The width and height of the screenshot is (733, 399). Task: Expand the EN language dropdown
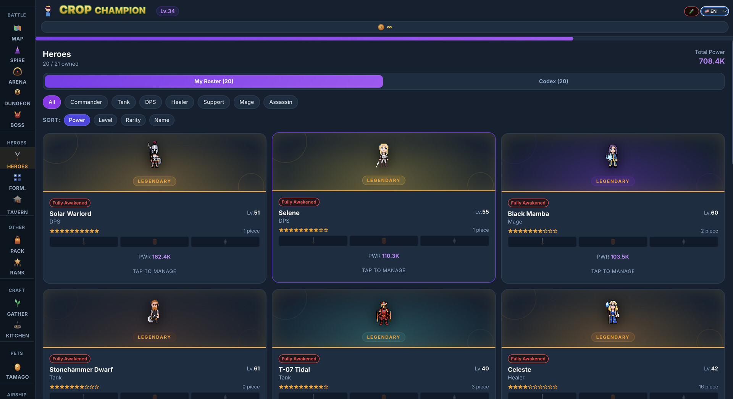point(714,11)
